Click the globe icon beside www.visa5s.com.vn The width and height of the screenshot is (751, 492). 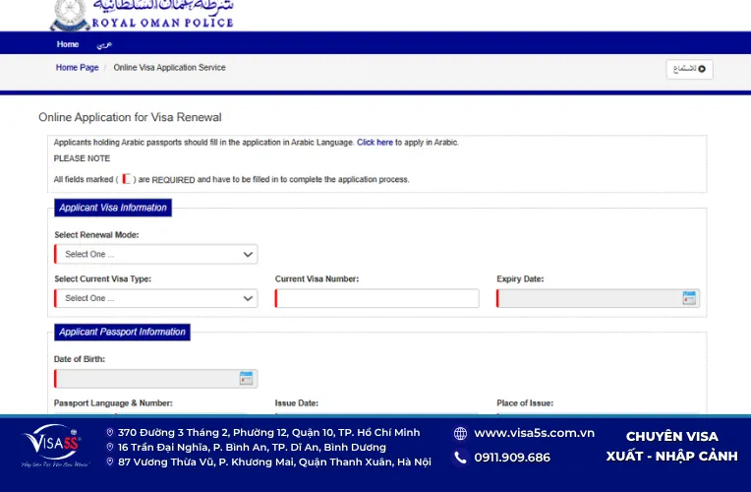point(460,434)
